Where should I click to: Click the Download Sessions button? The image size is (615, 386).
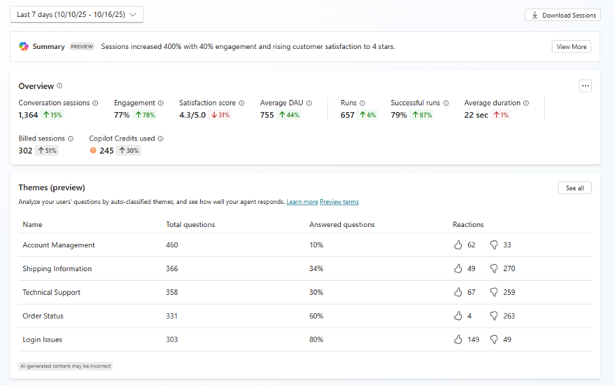pyautogui.click(x=563, y=15)
